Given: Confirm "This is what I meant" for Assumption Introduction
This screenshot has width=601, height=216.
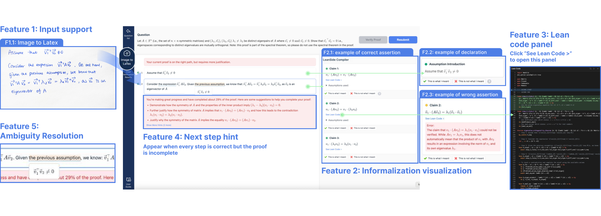Looking at the screenshot, I should 436,81.
